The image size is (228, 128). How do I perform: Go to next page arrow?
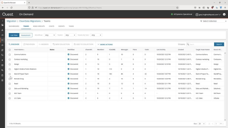[x=223, y=124]
